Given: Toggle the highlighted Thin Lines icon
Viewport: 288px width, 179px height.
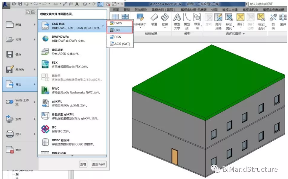Looking at the screenshot, I should tap(100, 4).
